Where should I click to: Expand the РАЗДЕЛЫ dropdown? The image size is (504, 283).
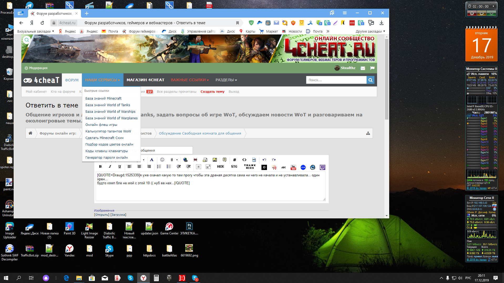(226, 80)
